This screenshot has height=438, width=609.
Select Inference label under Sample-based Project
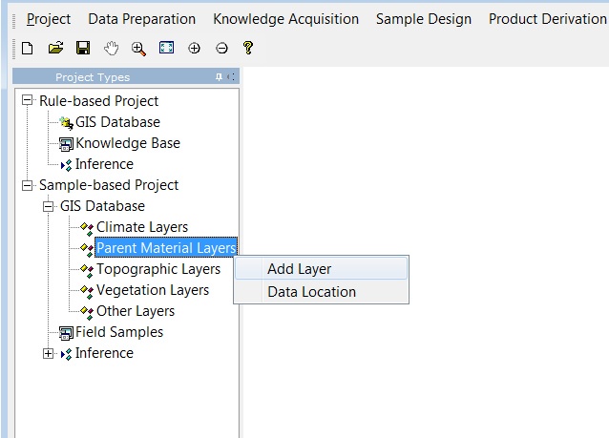[x=104, y=353]
